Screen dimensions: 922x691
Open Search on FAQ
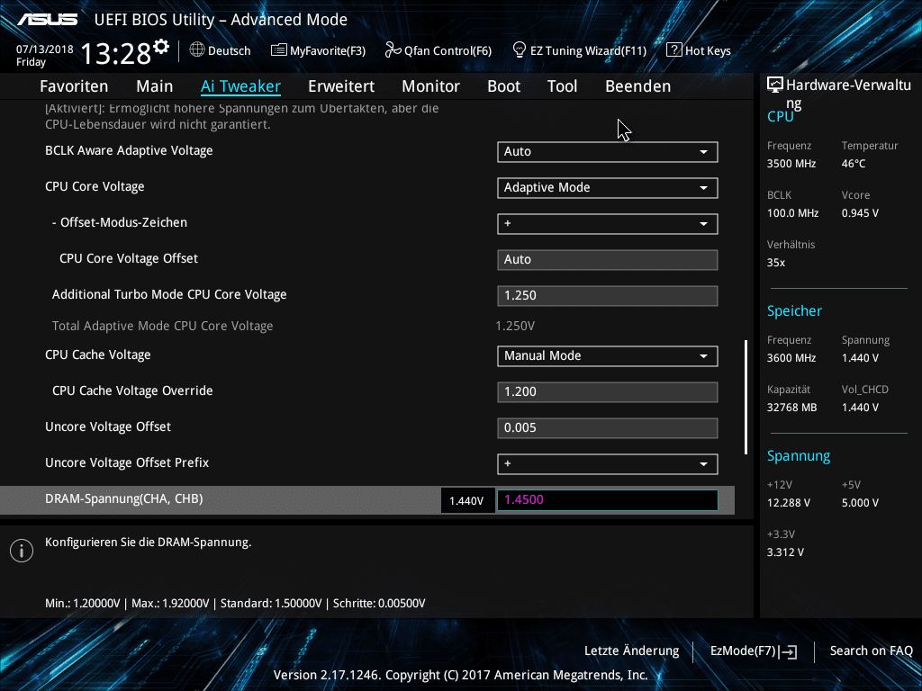(871, 651)
